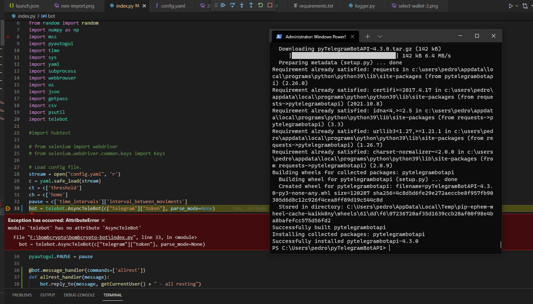Click the paused execution marker on line 33
This screenshot has width=533, height=304.
click(7, 209)
